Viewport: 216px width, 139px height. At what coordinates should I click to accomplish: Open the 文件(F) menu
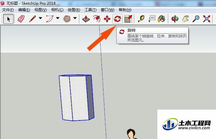tap(8, 10)
